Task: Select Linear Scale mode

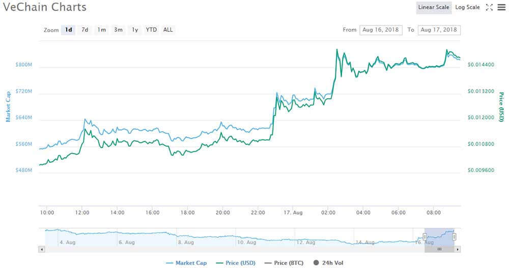Action: (x=434, y=7)
